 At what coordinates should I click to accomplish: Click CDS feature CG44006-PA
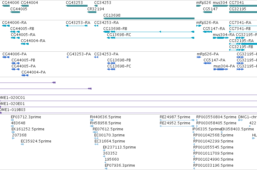[x=6, y=57]
